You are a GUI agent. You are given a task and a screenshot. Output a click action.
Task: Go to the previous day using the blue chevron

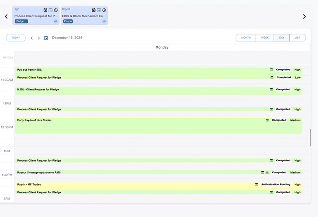(32, 38)
